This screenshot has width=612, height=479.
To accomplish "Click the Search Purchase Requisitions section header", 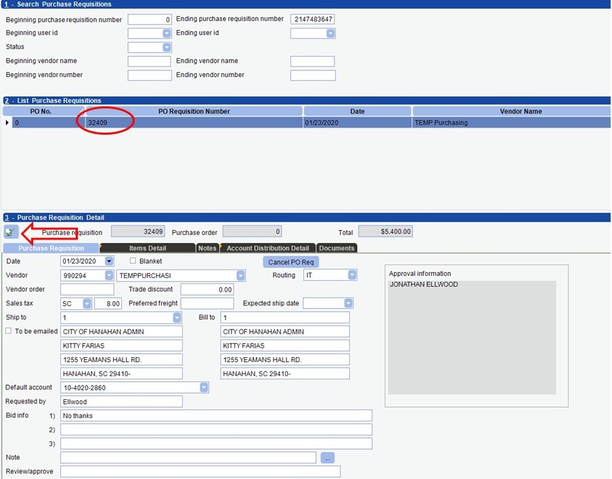I will [306, 4].
